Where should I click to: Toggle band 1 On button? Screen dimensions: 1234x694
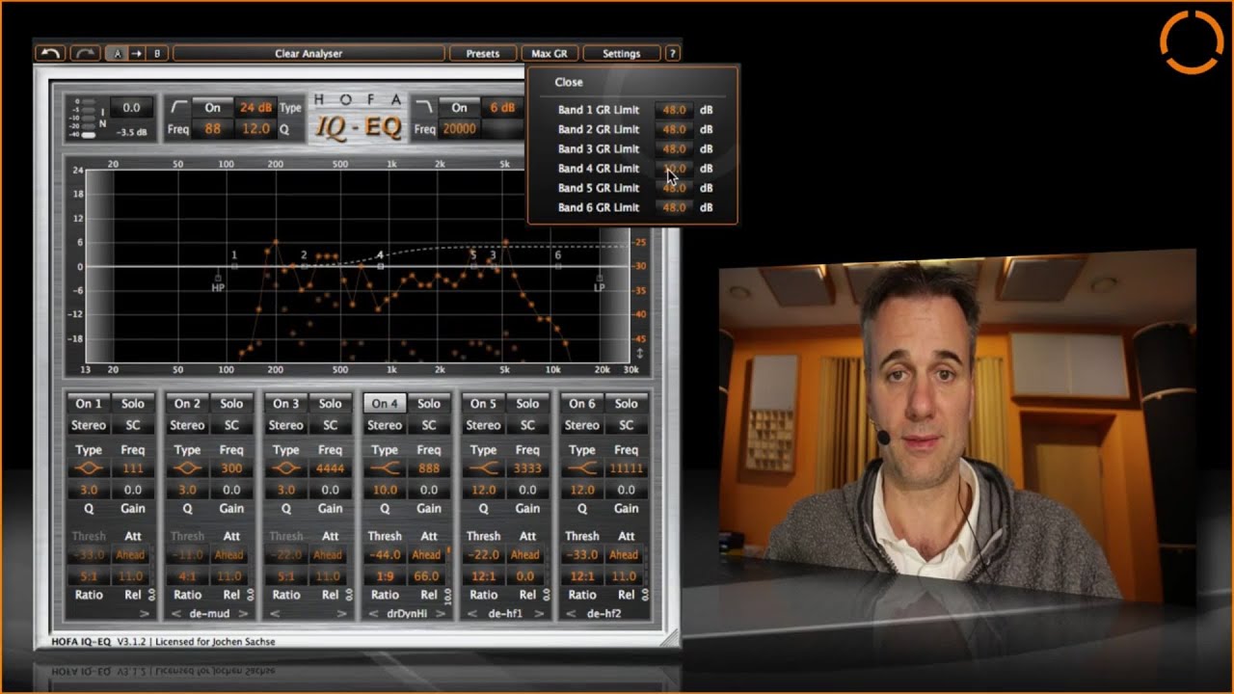click(x=89, y=404)
